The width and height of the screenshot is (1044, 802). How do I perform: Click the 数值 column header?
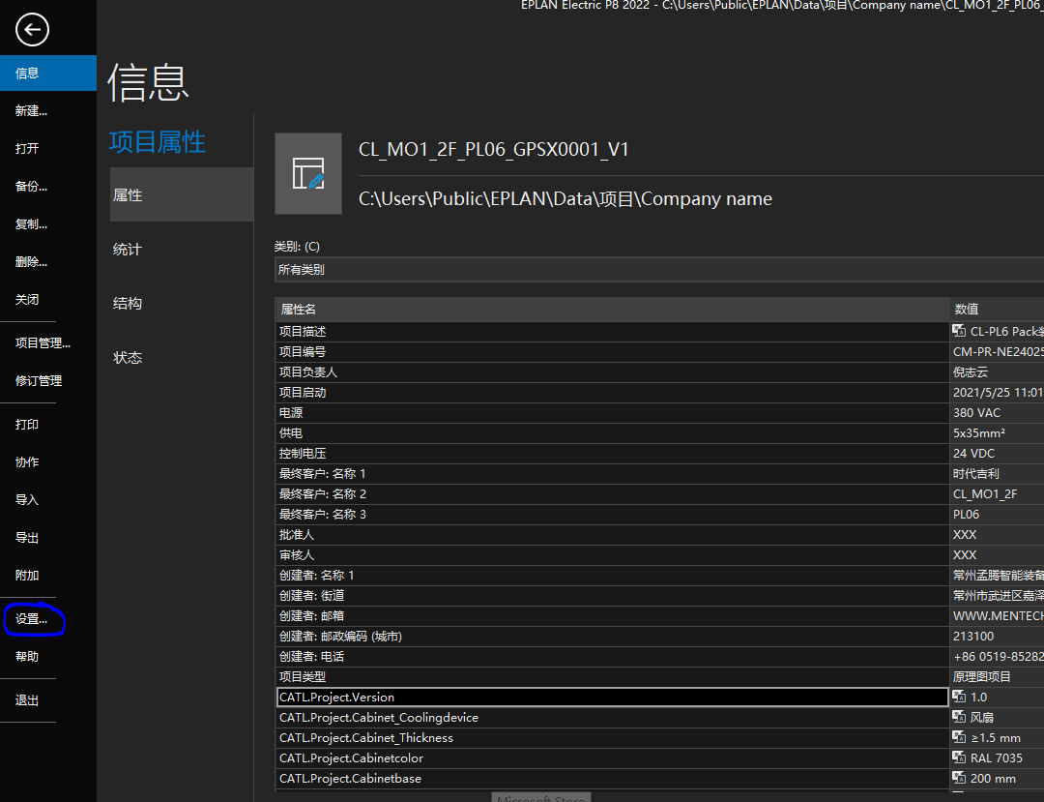point(997,309)
